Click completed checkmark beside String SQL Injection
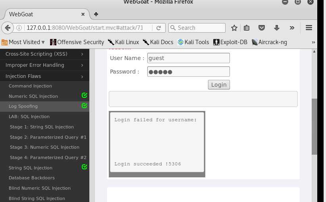 [x=84, y=167]
